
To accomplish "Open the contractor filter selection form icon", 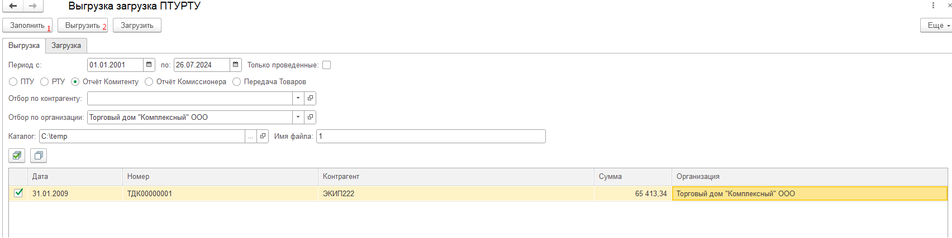I will pyautogui.click(x=310, y=99).
